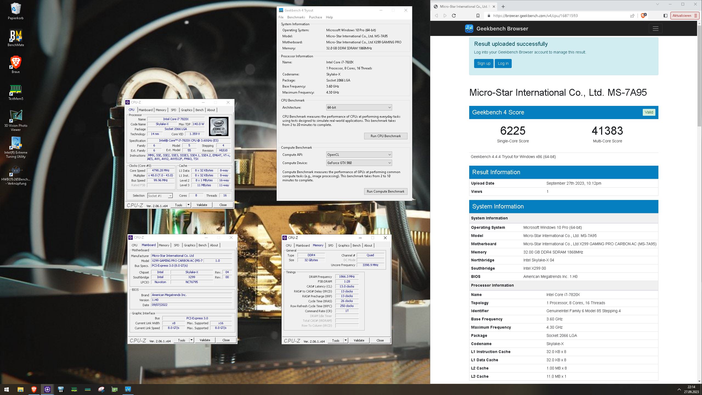Viewport: 702px width, 395px height.
Task: Reload the Geekbench Browser page
Action: tap(454, 16)
